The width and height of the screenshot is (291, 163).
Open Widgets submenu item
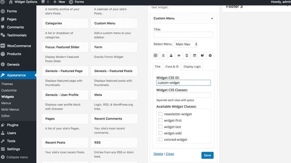[7, 96]
